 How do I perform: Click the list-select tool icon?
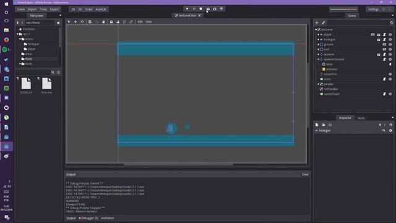(90, 22)
